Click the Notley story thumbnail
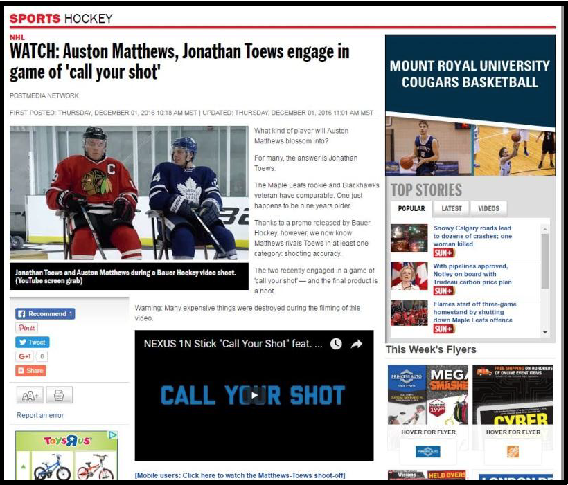 click(409, 276)
